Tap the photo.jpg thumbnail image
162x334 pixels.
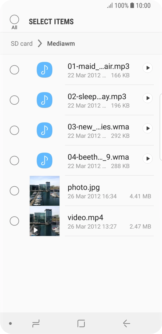44,191
